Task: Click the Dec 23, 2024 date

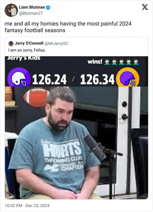Action: point(37,206)
